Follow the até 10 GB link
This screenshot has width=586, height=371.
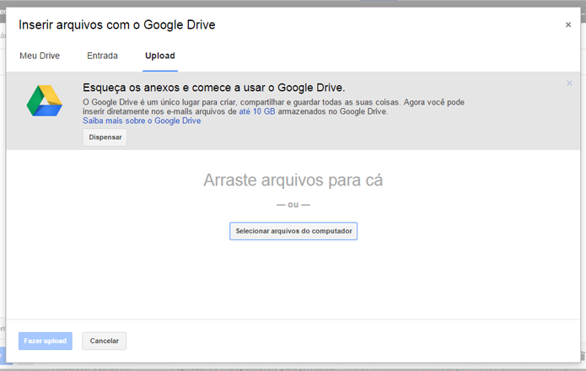257,111
